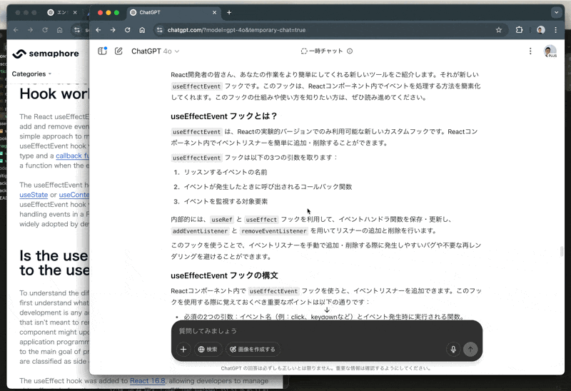Open the info icon beside 一時チャット
The image size is (571, 391).
pyautogui.click(x=350, y=51)
